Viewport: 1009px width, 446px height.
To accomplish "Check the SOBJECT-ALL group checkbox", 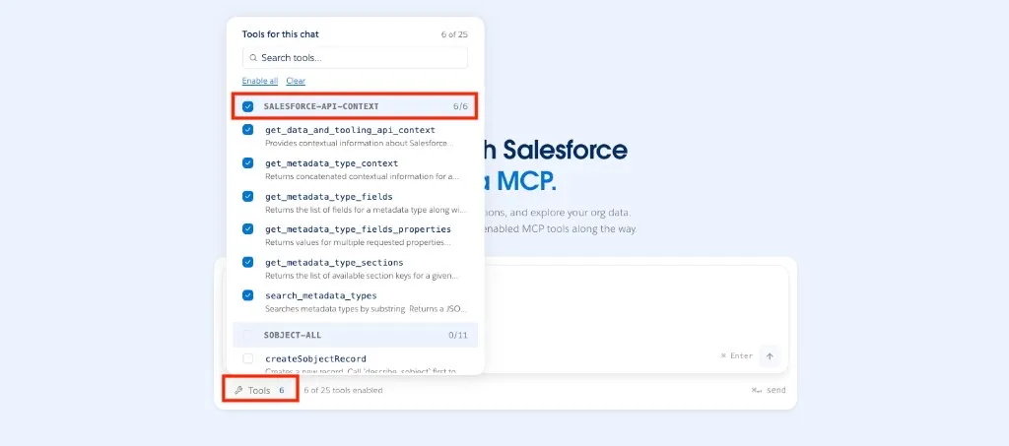I will point(247,335).
